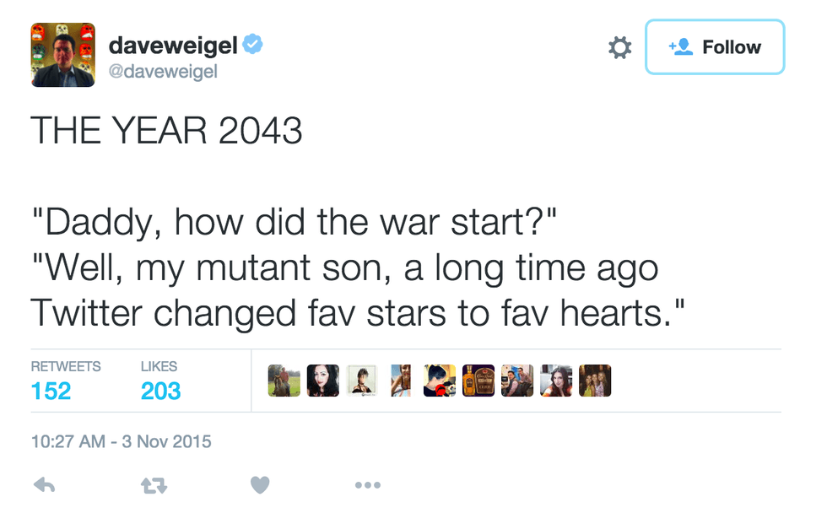The height and width of the screenshot is (524, 827).
Task: Open daveweigel's profile picture
Action: click(x=63, y=55)
